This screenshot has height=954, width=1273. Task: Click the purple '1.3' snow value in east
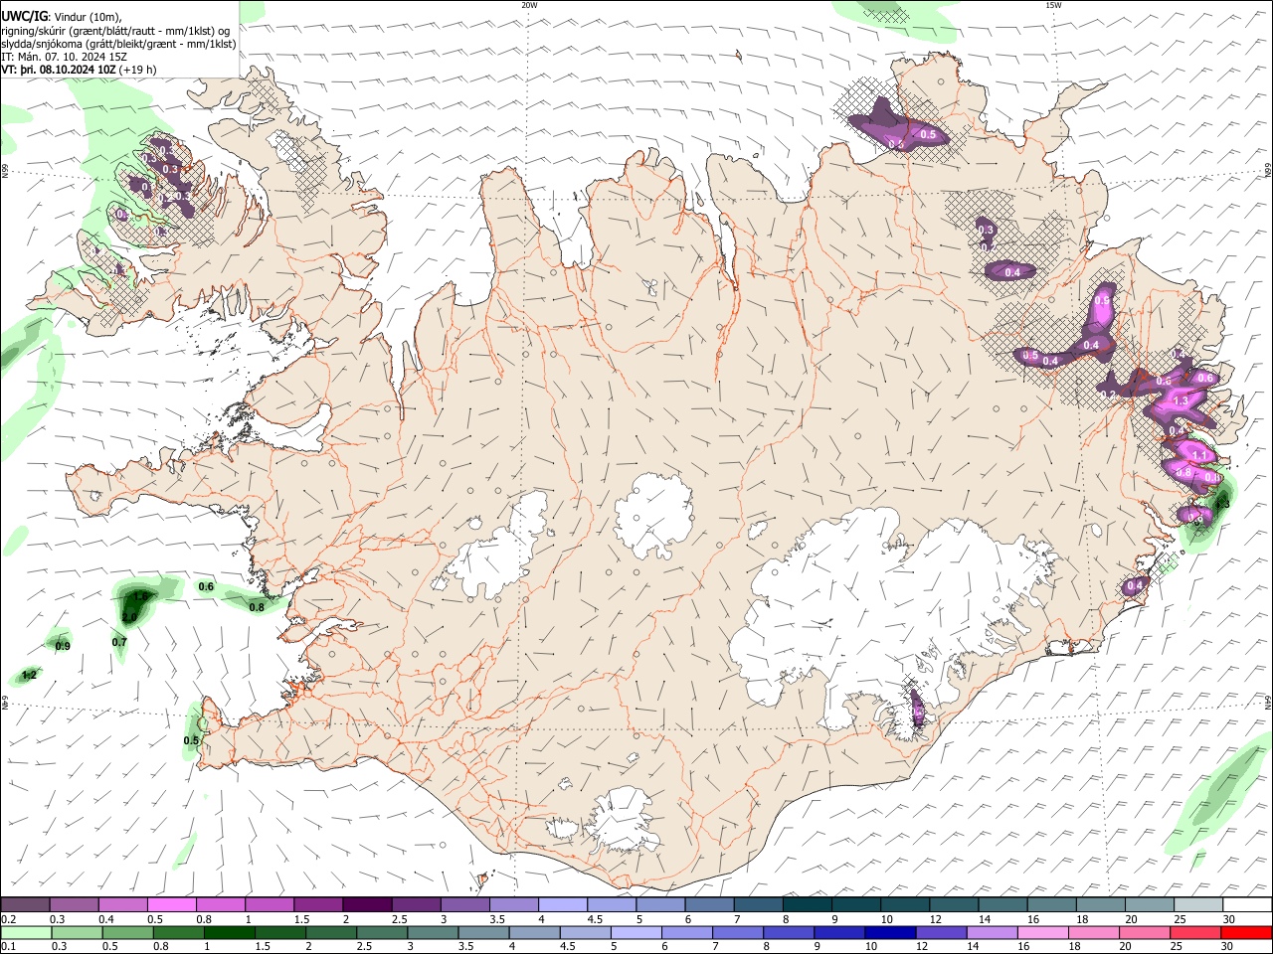pyautogui.click(x=1182, y=400)
